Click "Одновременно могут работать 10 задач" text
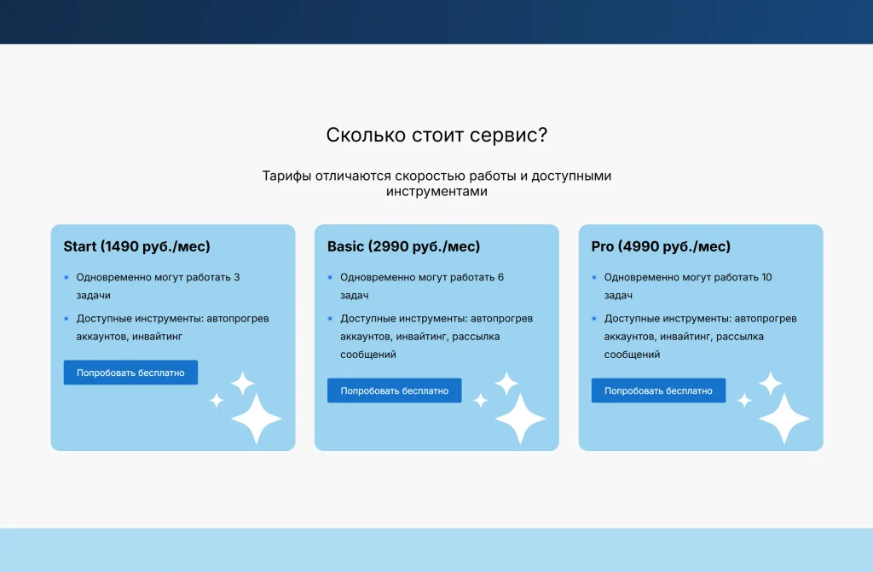This screenshot has width=873, height=572. tap(688, 286)
